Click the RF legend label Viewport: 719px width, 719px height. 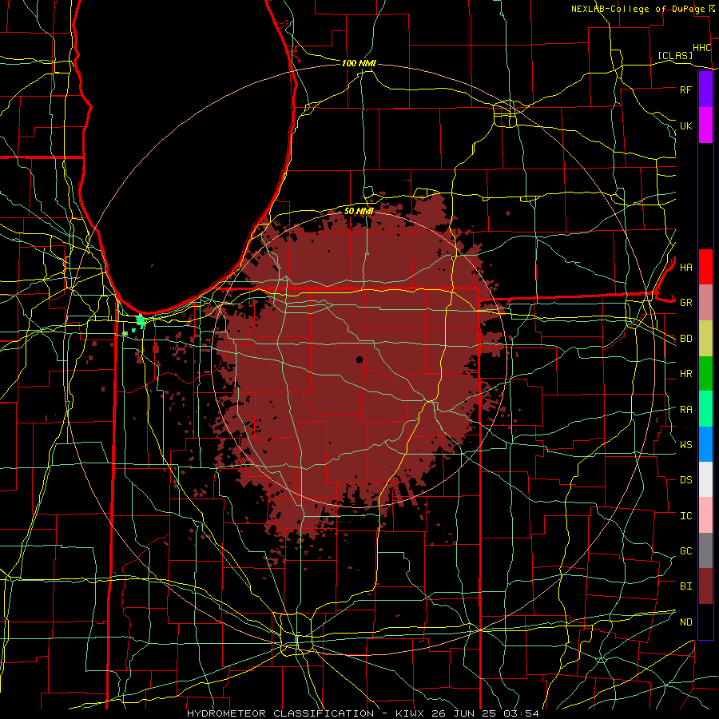pyautogui.click(x=686, y=89)
